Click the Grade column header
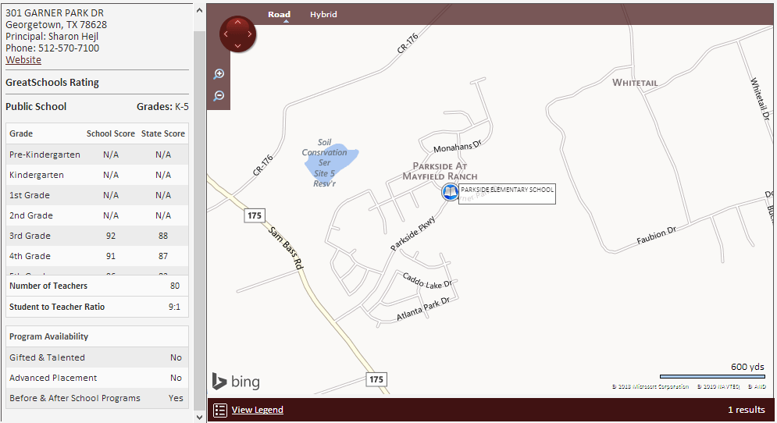This screenshot has width=777, height=423. tap(21, 133)
